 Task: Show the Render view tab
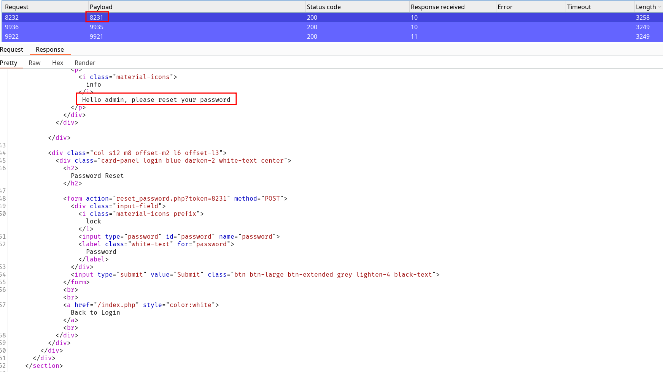85,63
